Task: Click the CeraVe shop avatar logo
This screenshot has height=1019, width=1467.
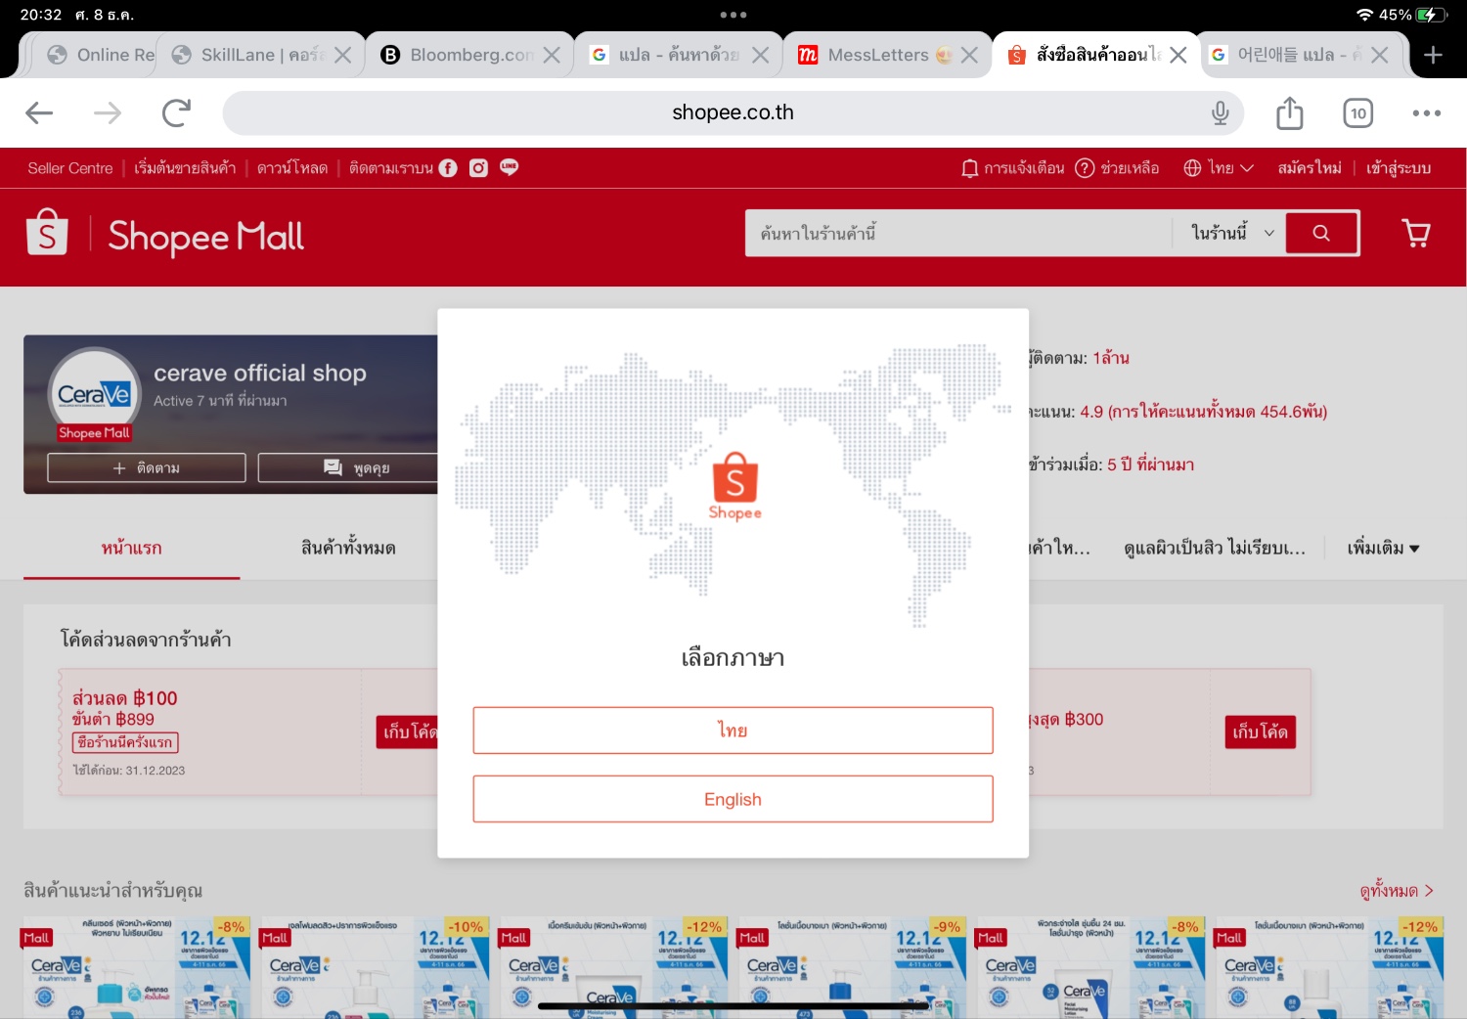Action: 94,394
